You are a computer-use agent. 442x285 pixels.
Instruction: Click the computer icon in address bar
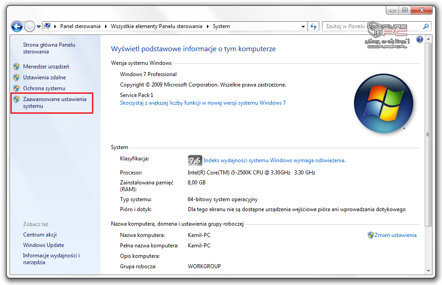pyautogui.click(x=48, y=26)
